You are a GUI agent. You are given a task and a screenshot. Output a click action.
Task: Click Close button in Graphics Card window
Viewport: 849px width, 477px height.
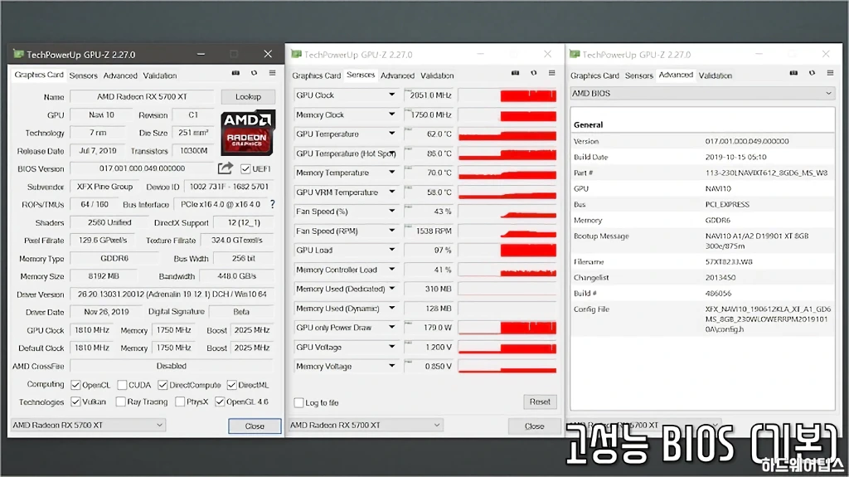point(255,426)
